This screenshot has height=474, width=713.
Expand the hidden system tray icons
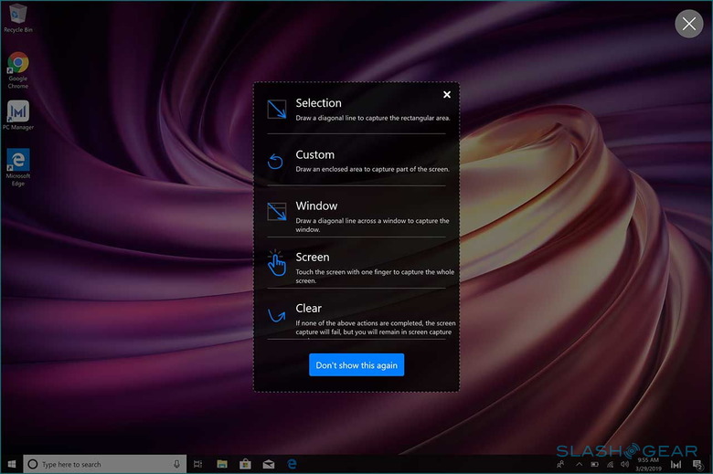point(579,464)
